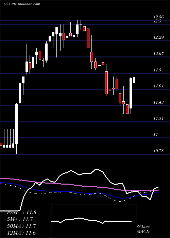170x238 pixels.
Task: Click the USA RIV bullkhan.com title text
Action: [x=22, y=4]
